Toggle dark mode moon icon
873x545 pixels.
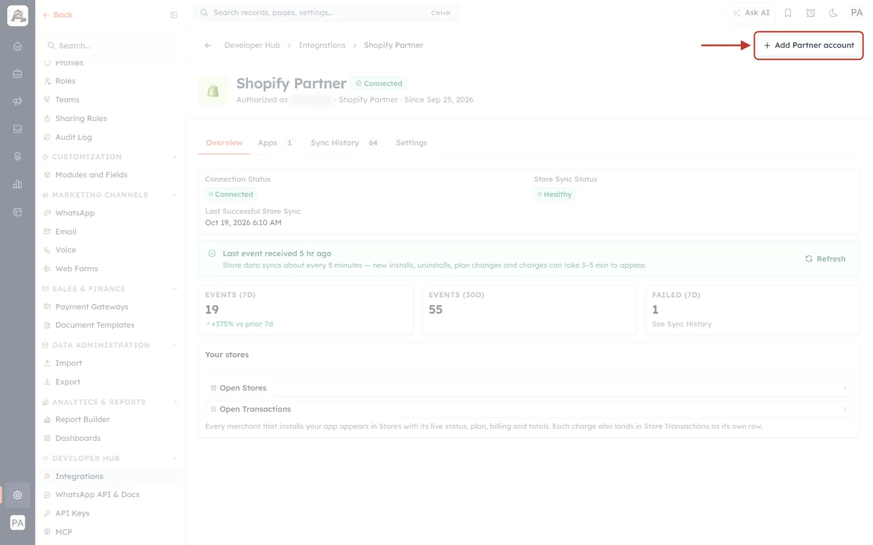[834, 13]
